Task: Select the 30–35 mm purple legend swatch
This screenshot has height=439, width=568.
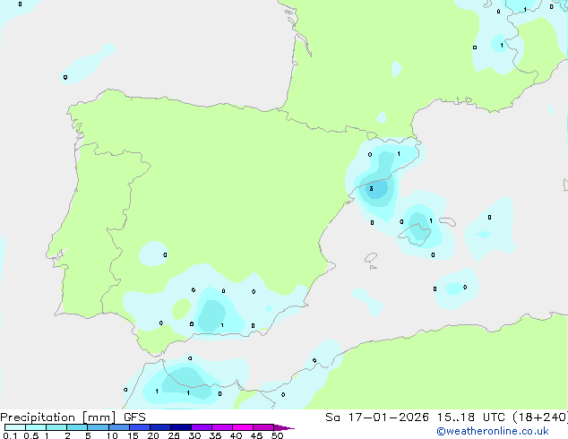Action: [201, 427]
